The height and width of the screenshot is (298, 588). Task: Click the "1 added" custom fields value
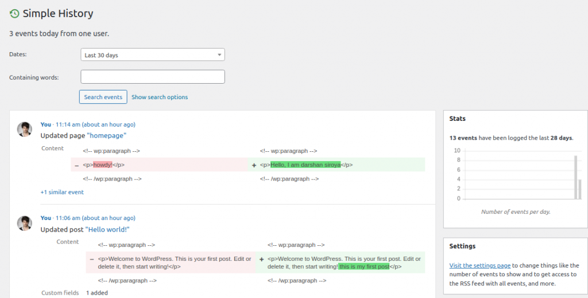point(96,293)
